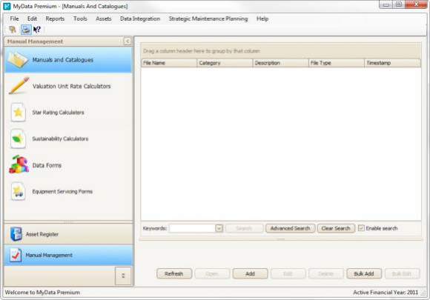Click the Keywords text input field

click(x=192, y=228)
